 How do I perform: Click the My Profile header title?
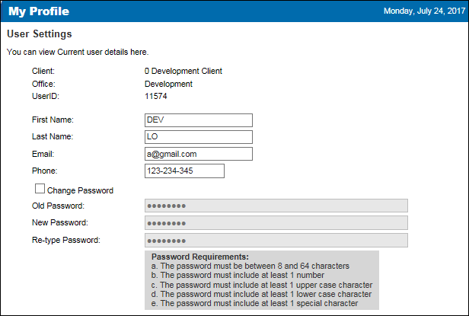pyautogui.click(x=39, y=11)
